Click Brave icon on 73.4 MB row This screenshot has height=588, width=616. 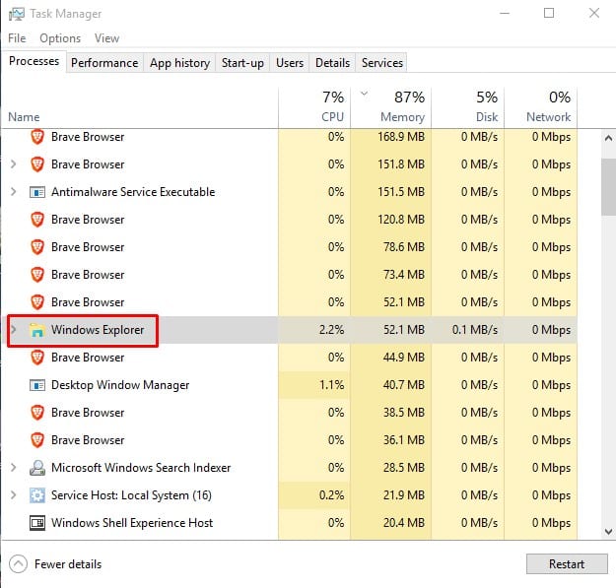(x=37, y=275)
